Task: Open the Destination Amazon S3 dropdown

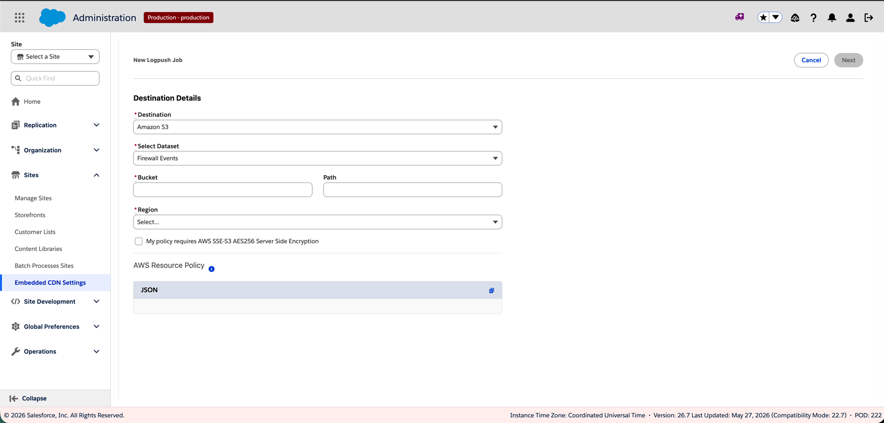Action: tap(318, 127)
